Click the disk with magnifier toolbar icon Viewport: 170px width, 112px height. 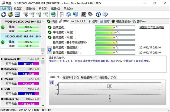point(45,14)
